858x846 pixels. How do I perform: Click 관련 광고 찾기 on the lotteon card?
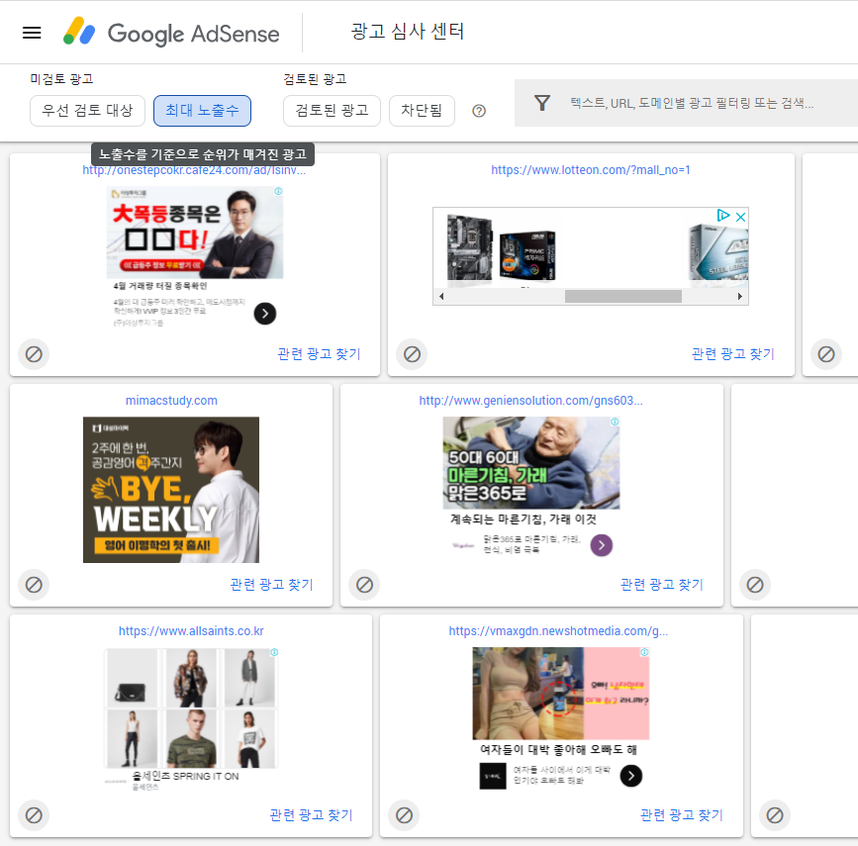click(x=733, y=354)
